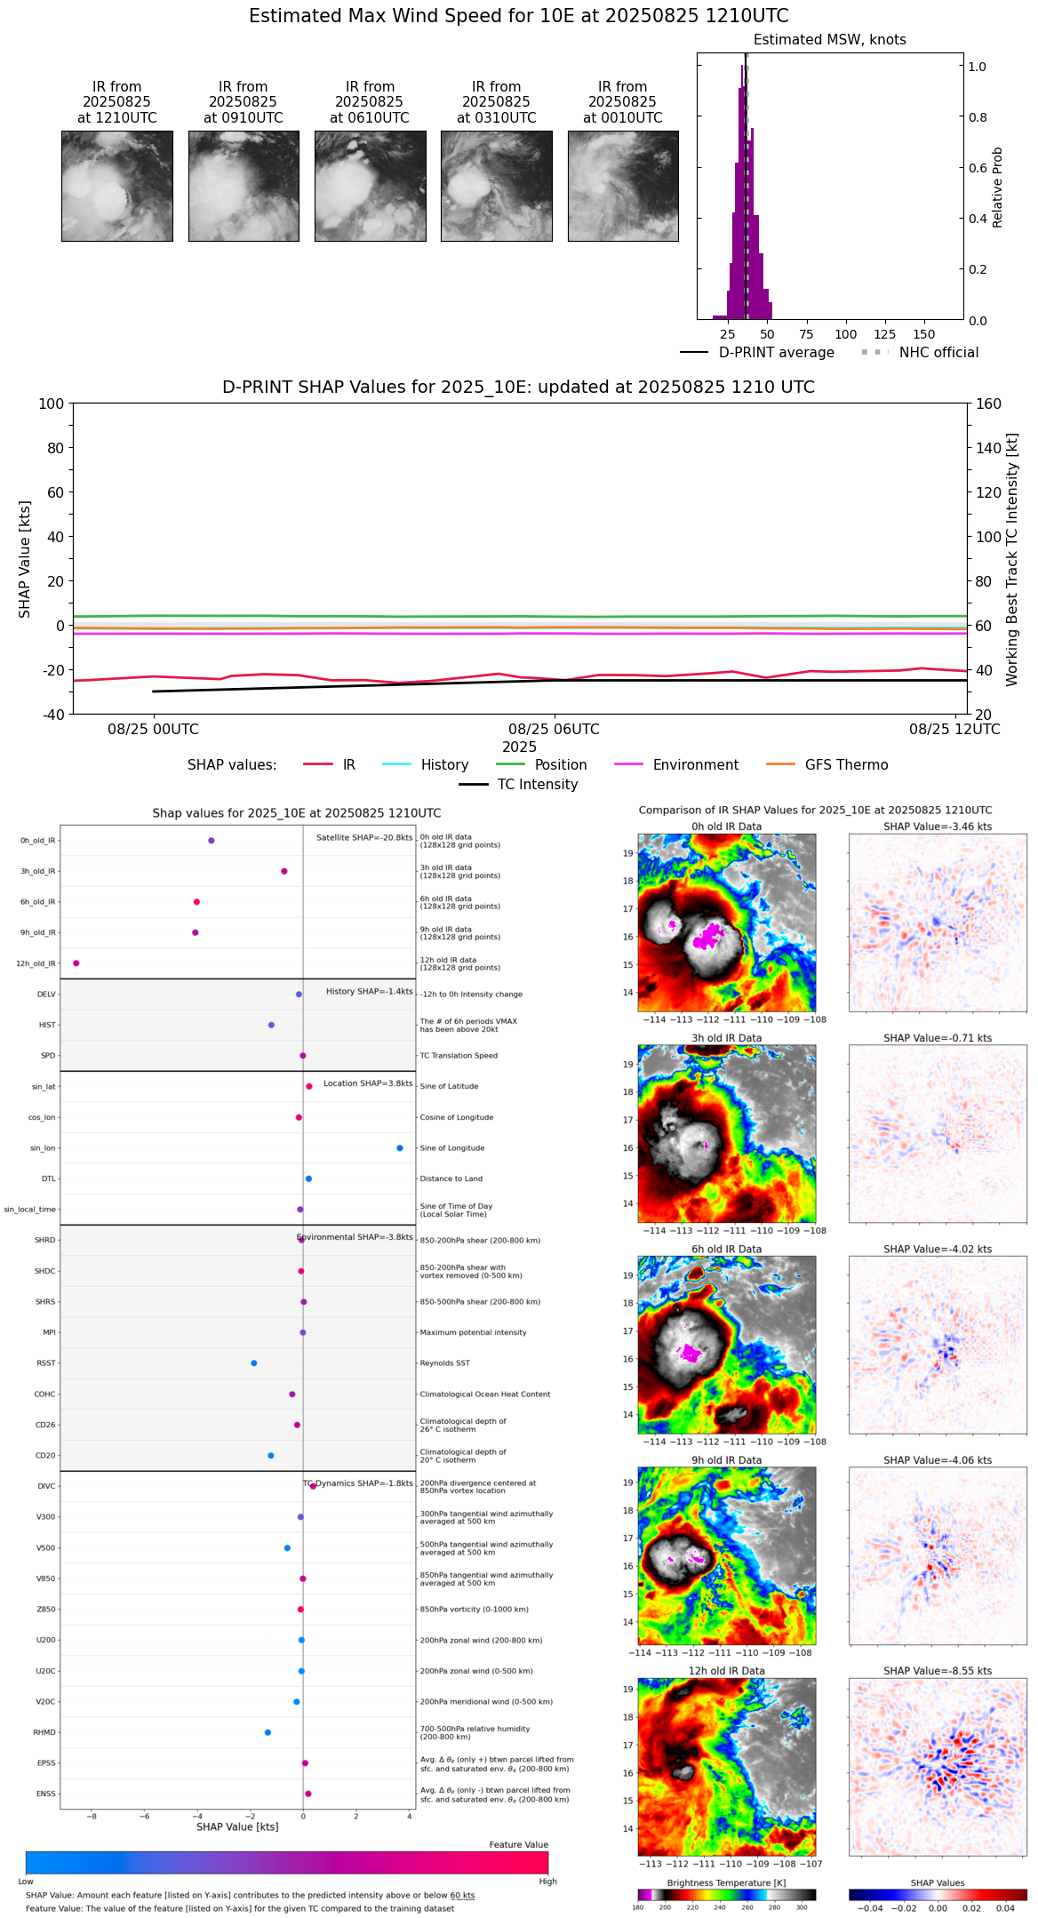Open the IR thumbnail from 0910UTC
The height and width of the screenshot is (1918, 1038).
tap(244, 186)
